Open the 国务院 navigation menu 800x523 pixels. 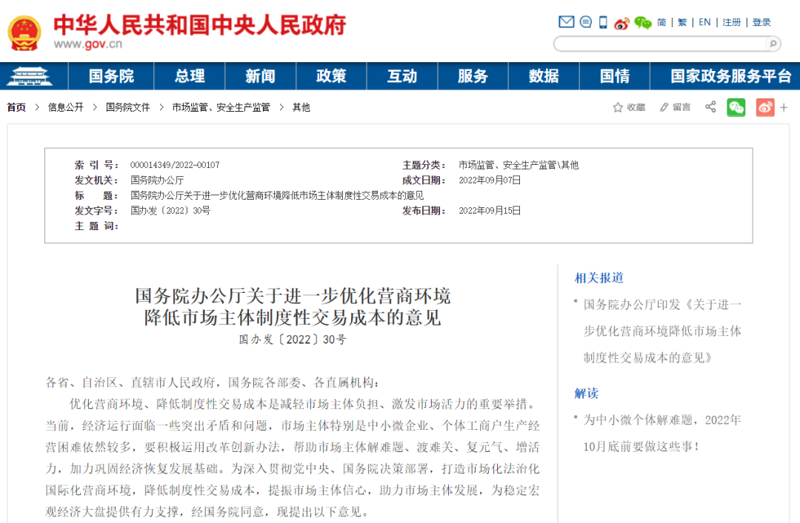[111, 76]
